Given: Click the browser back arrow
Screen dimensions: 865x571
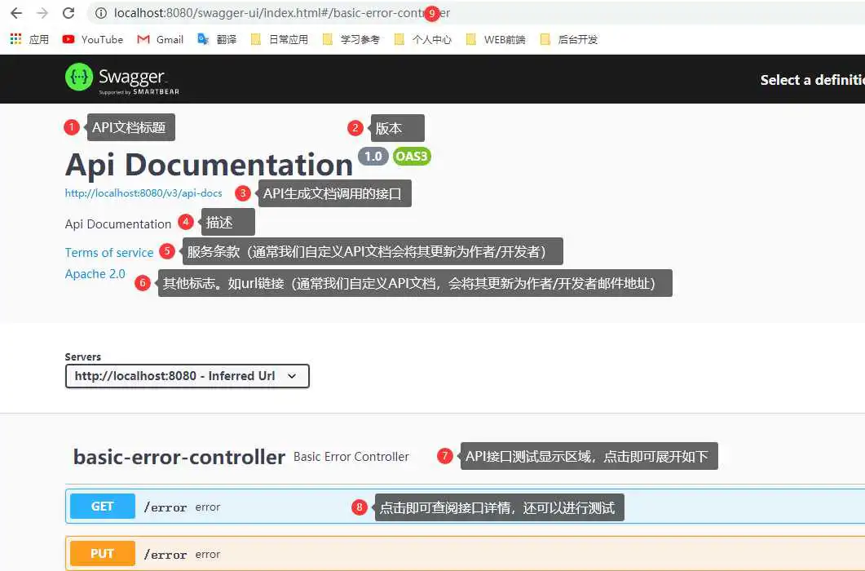Looking at the screenshot, I should pyautogui.click(x=16, y=13).
